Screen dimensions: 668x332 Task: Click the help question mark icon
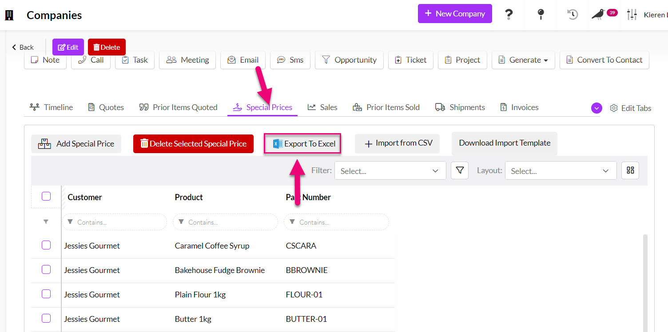pos(509,15)
